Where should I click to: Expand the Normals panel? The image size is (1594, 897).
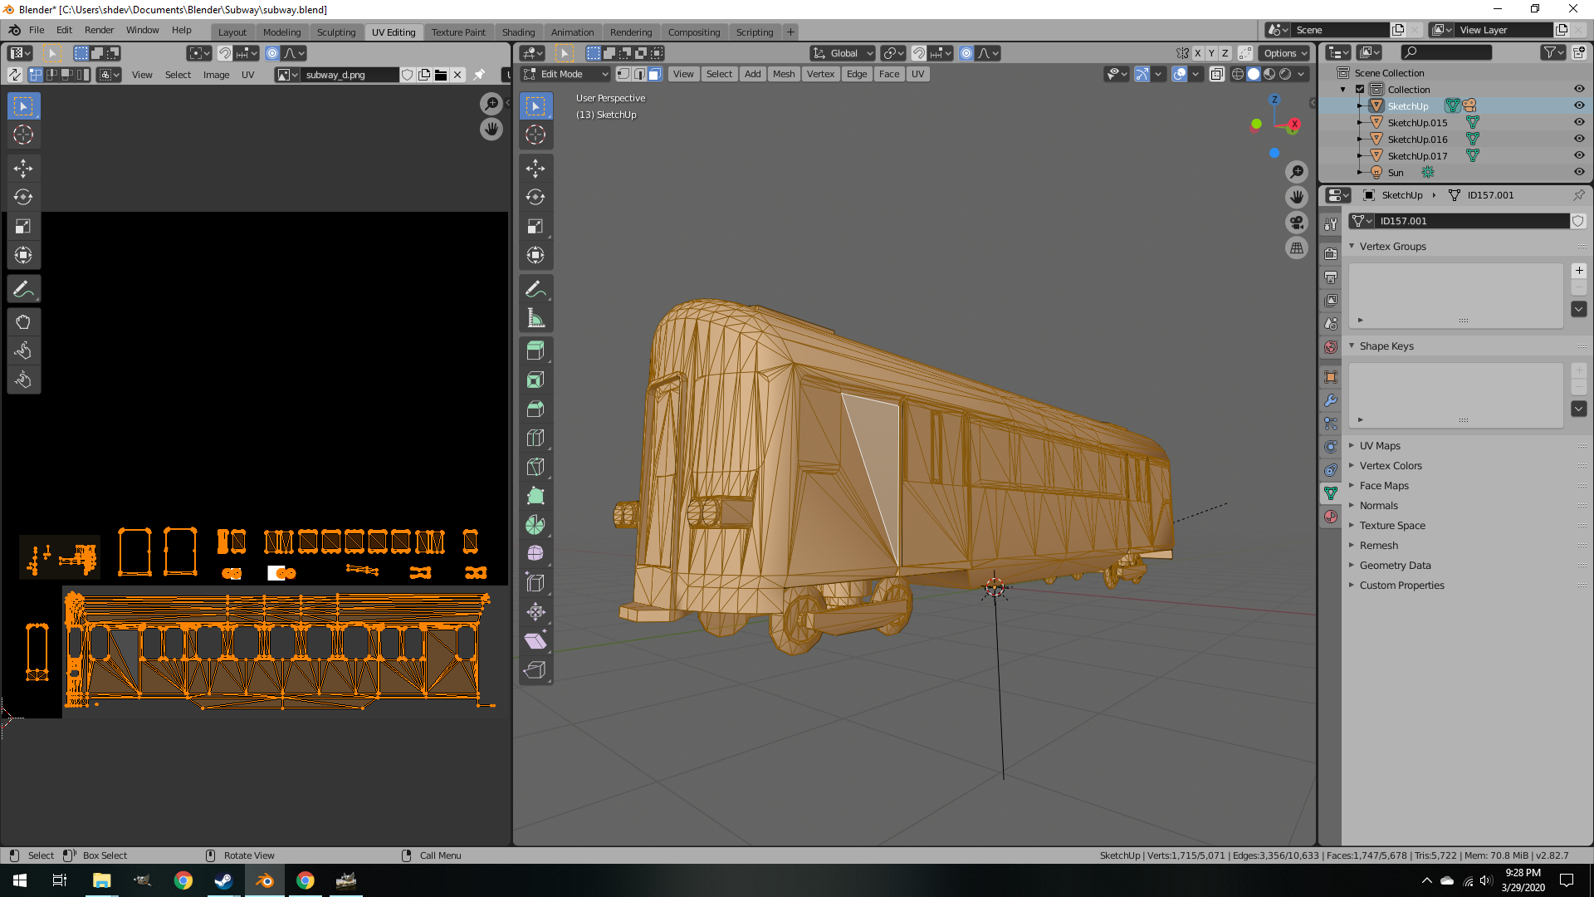1352,506
